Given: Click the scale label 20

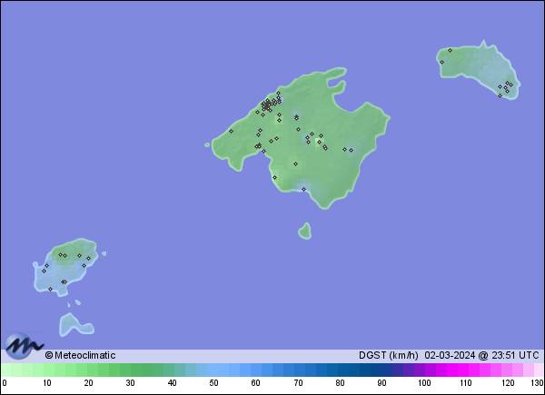Looking at the screenshot, I should (89, 383).
